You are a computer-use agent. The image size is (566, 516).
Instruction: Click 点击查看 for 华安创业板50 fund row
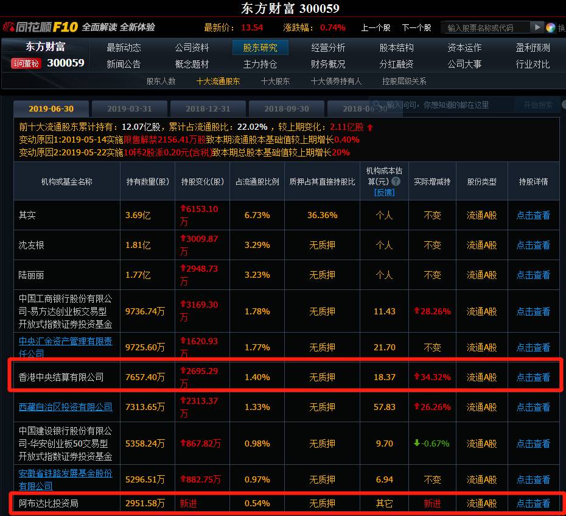coord(533,444)
